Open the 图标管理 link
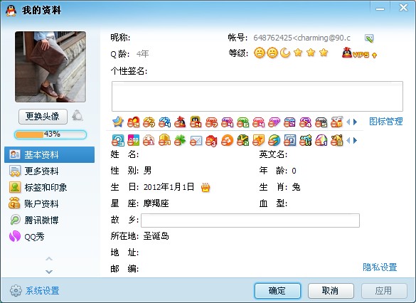Screen dimensions: 416x303 coord(386,122)
